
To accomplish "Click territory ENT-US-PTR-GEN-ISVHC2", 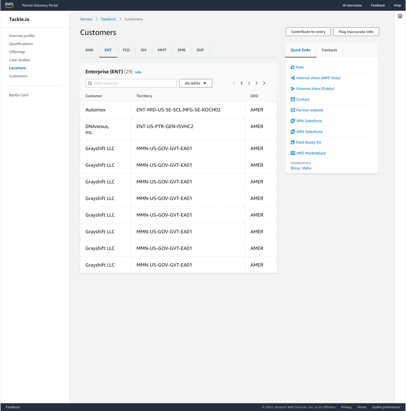I will coord(165,126).
